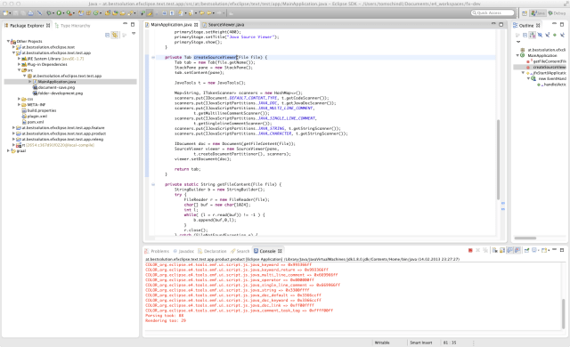The height and width of the screenshot is (347, 570).
Task: Toggle Hide Non-Public Members in Outline
Action: [555, 35]
